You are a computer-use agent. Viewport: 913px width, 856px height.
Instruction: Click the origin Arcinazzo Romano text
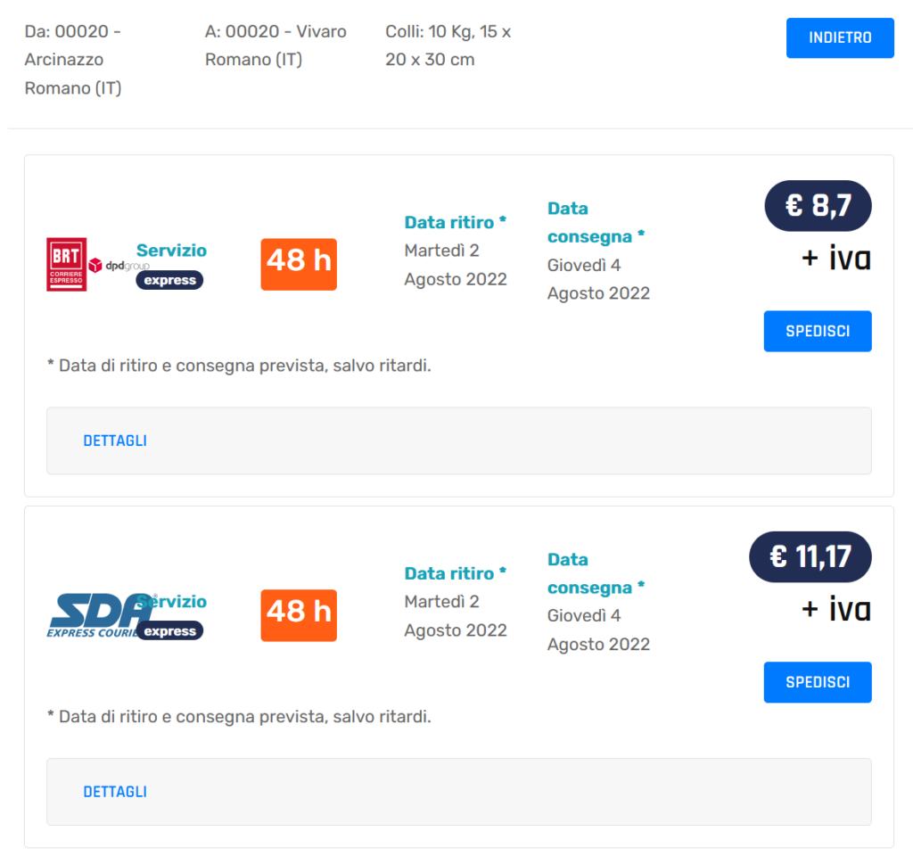tap(73, 60)
